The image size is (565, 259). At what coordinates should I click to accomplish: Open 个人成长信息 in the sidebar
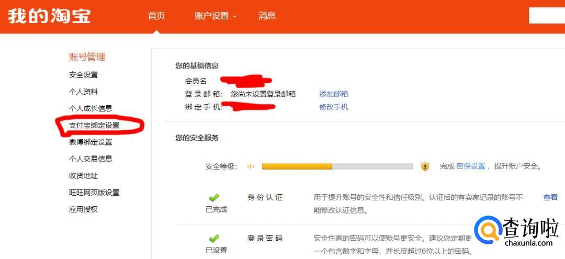(x=91, y=108)
